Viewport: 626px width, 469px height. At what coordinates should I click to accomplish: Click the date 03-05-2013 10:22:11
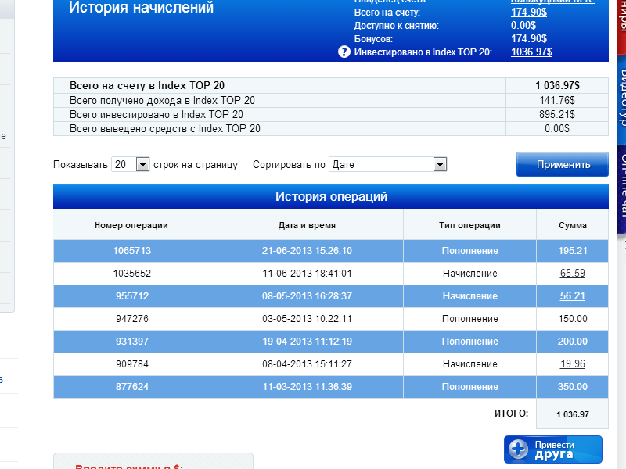(x=307, y=319)
